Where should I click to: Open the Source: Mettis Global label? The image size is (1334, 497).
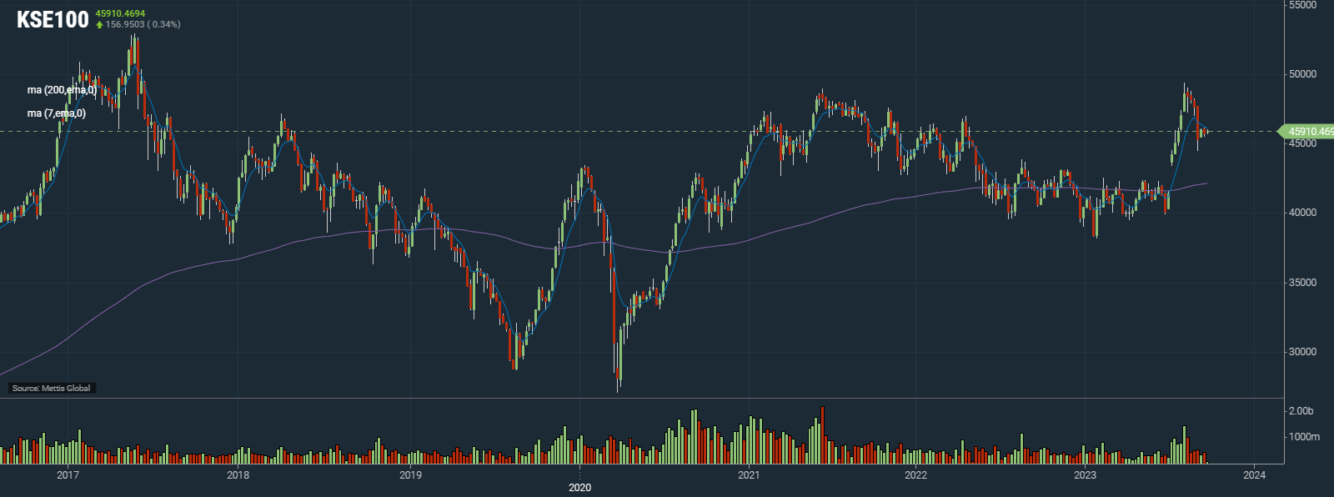[52, 388]
